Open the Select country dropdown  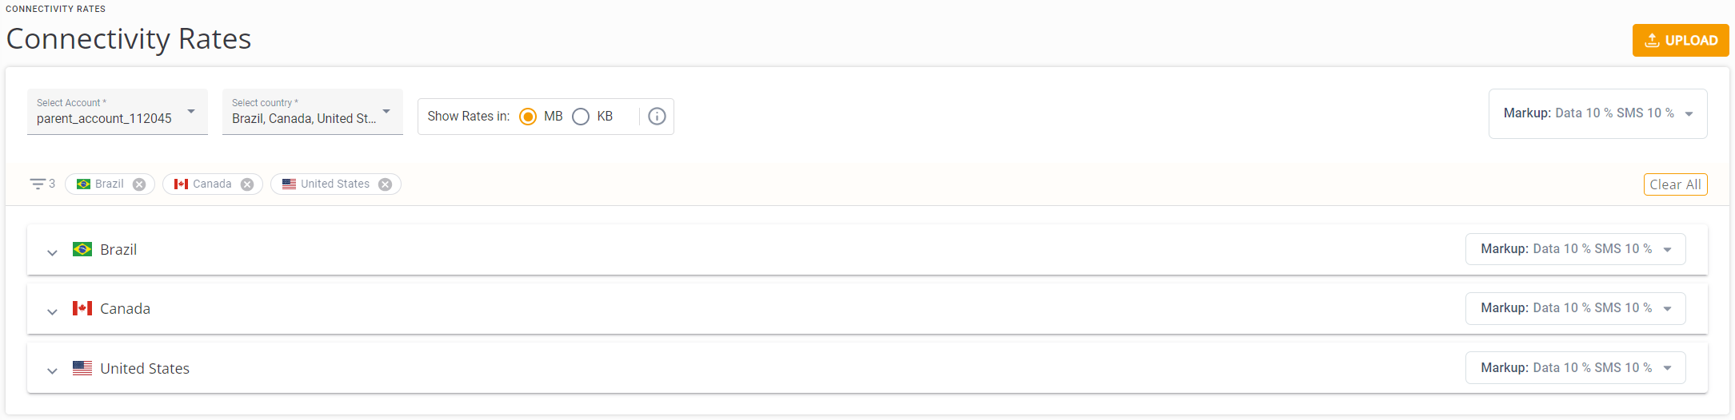click(x=312, y=113)
